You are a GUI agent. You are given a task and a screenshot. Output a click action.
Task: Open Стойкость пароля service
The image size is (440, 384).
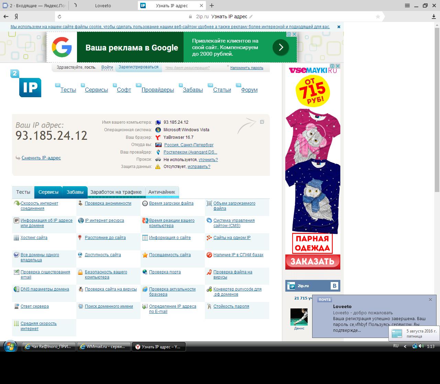coord(231,306)
